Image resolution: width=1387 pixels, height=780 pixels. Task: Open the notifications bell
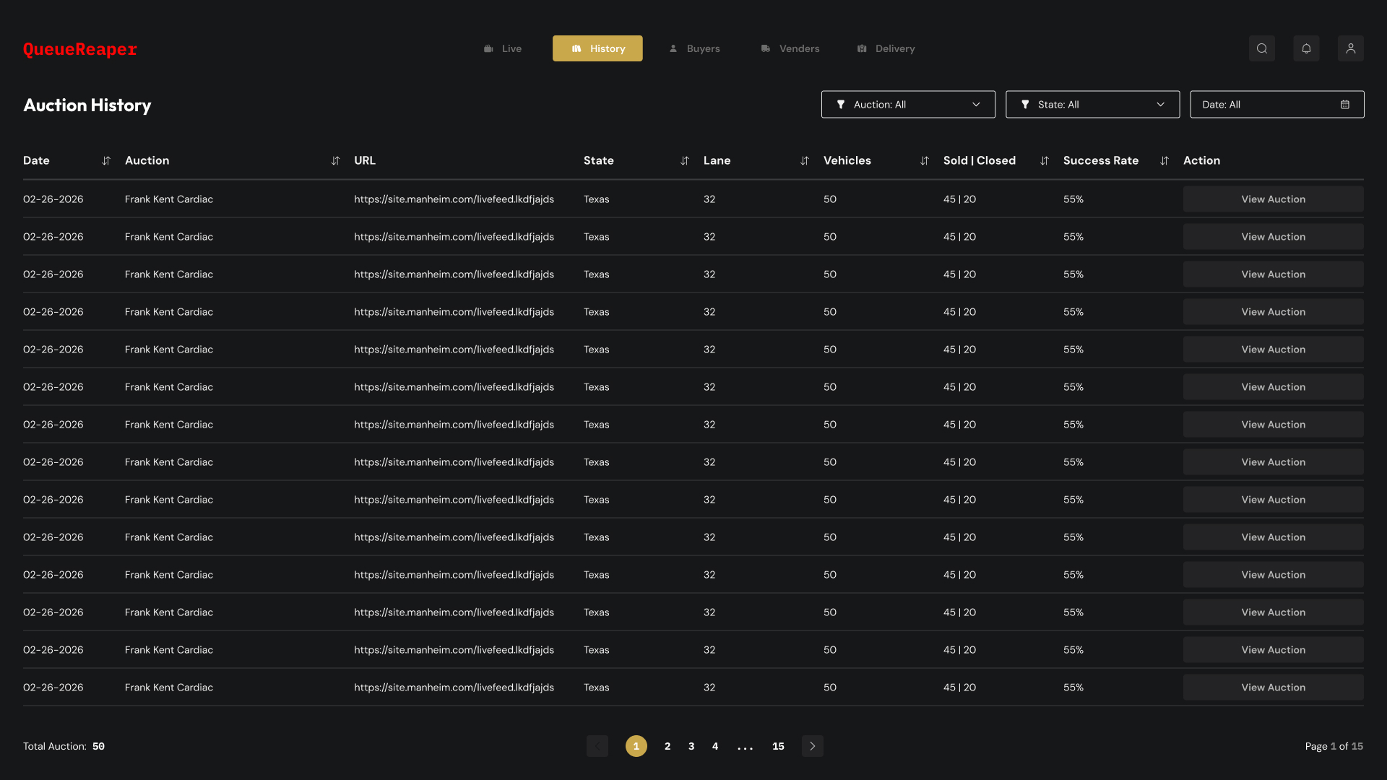(1306, 48)
